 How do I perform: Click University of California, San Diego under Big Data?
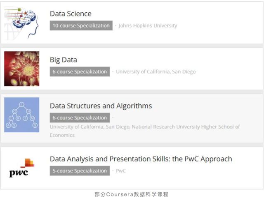156,71
